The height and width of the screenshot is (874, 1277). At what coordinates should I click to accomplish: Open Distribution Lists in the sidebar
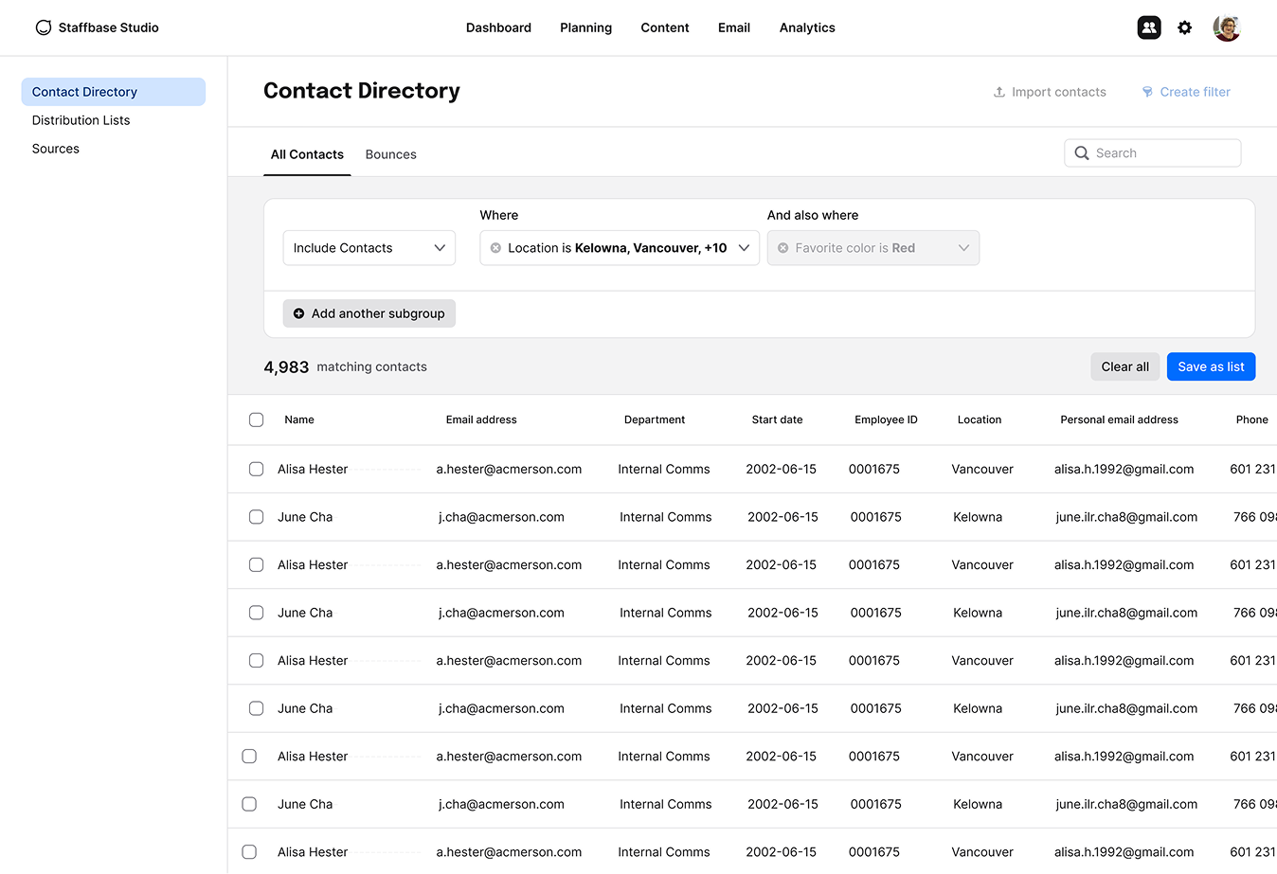(x=81, y=120)
